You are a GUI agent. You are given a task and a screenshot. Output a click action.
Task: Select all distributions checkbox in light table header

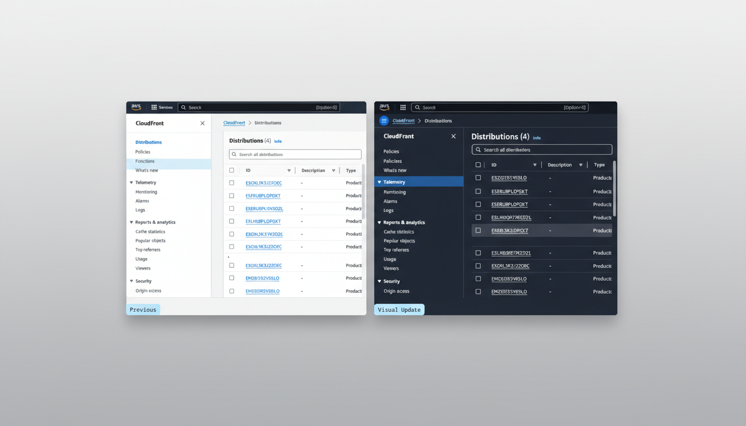[x=231, y=170]
